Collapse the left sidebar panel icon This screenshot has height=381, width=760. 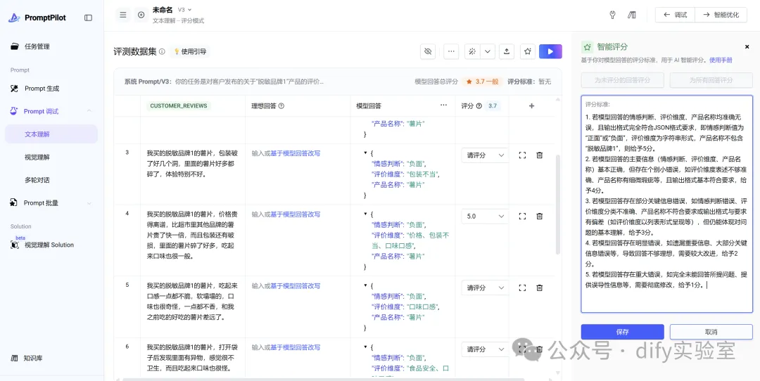pos(88,18)
